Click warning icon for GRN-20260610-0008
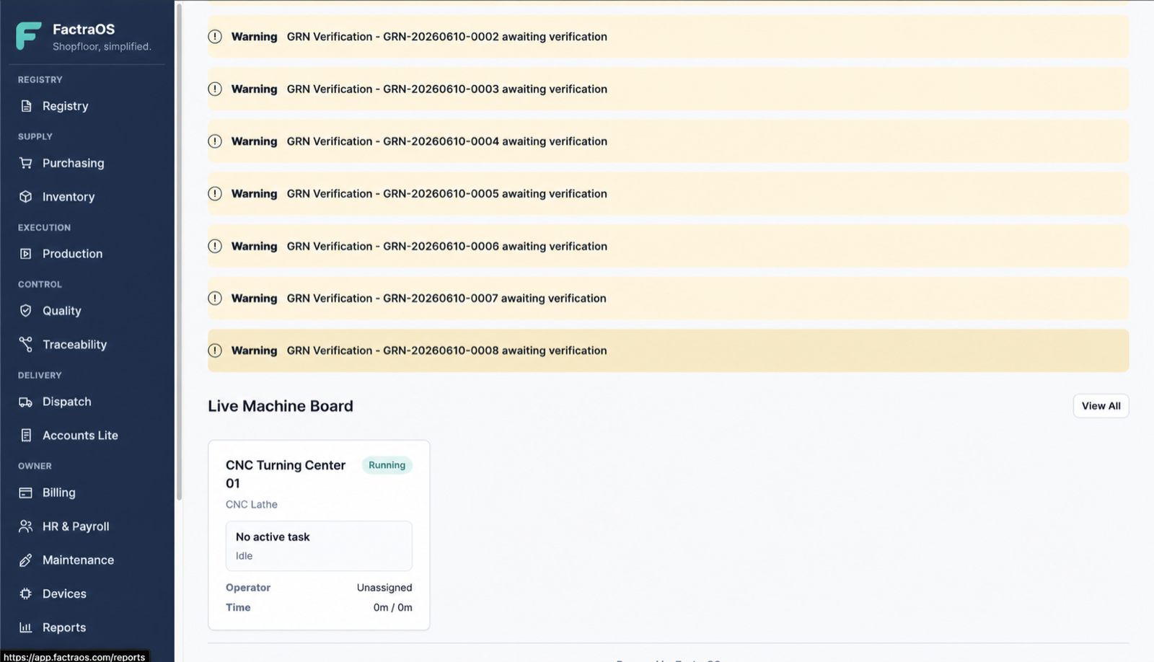Viewport: 1154px width, 662px height. 215,350
